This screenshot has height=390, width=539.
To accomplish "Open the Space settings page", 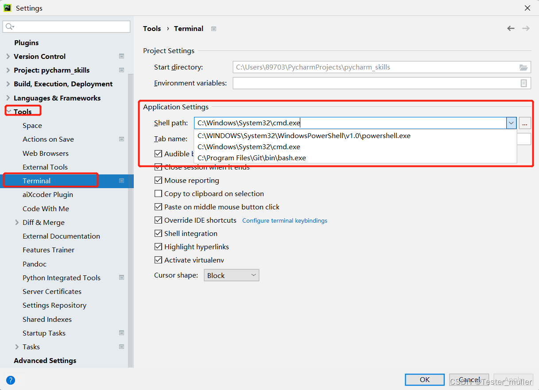I will pyautogui.click(x=32, y=126).
